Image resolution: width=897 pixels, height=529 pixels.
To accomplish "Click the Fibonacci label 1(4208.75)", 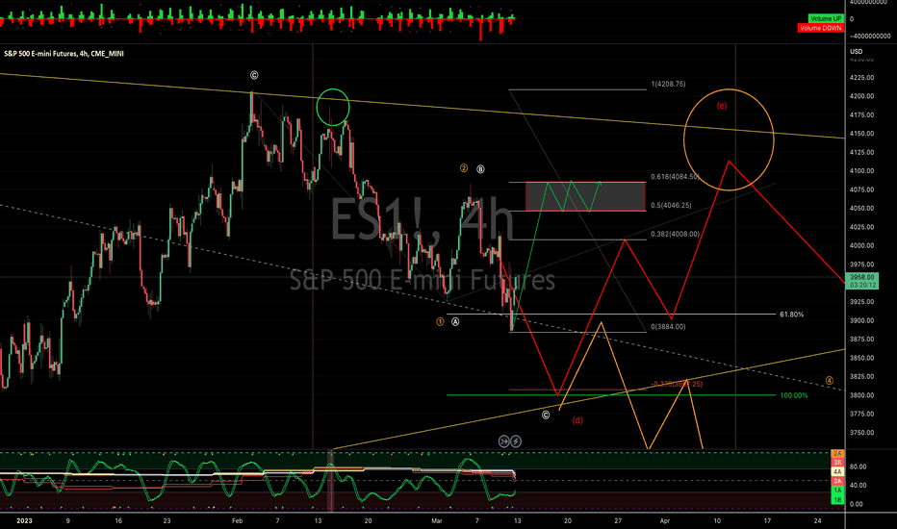I will [x=668, y=84].
